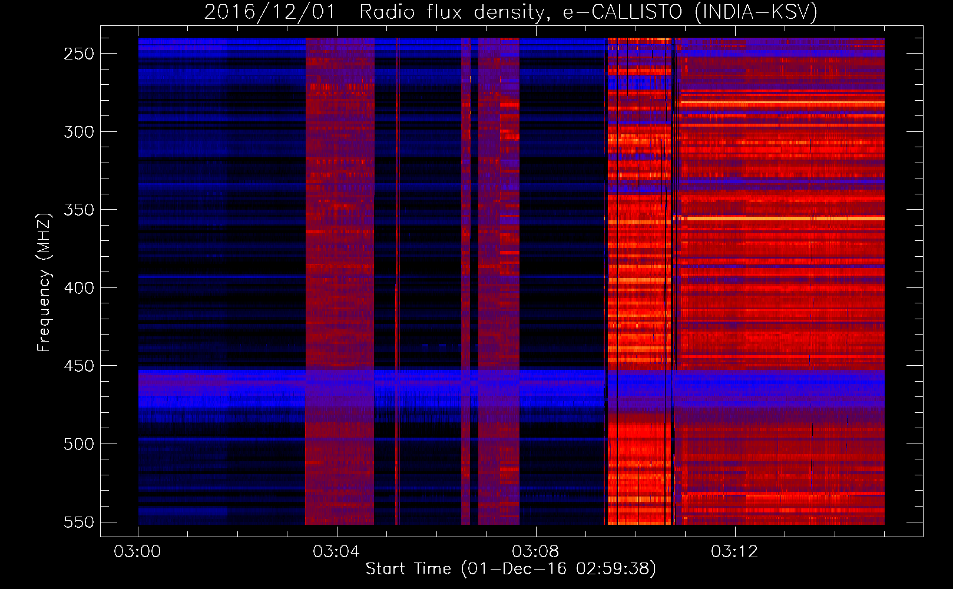Click the plot title '2016/12/01 Radio flux density, e-CALLISTO (INDIA-KSV)'
Image resolution: width=953 pixels, height=589 pixels.
click(x=511, y=12)
